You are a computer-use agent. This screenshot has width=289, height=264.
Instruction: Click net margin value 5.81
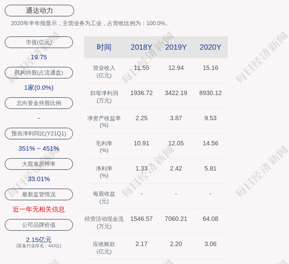click(x=210, y=168)
